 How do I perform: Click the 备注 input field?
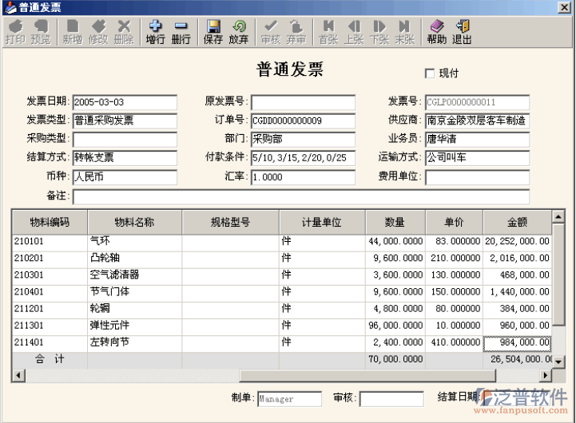(300, 196)
